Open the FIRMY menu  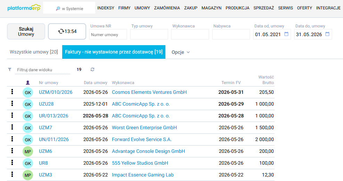point(124,8)
